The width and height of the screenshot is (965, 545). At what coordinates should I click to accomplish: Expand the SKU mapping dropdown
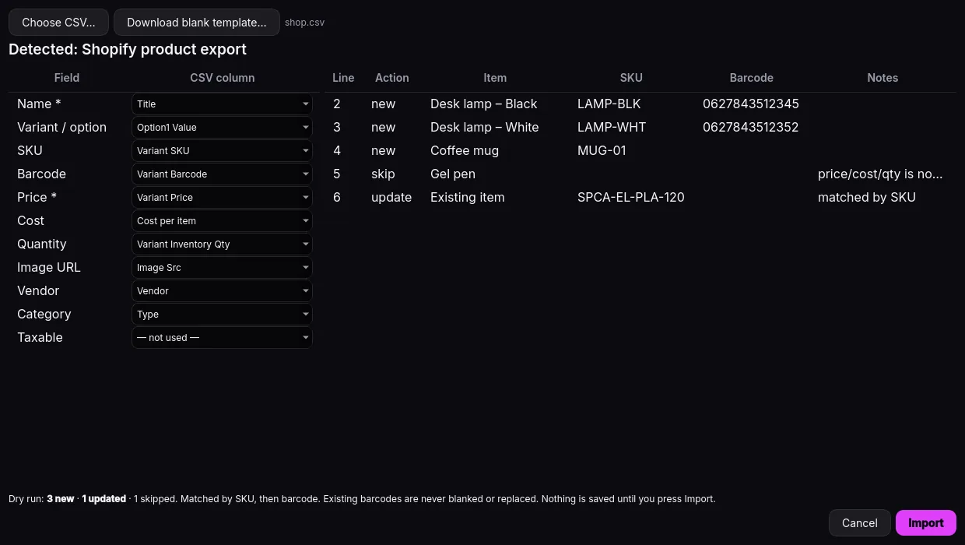(222, 151)
